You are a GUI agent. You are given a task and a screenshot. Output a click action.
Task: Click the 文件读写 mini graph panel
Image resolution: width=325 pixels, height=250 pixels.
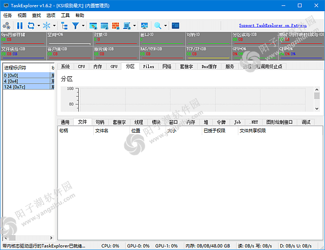[x=23, y=53]
